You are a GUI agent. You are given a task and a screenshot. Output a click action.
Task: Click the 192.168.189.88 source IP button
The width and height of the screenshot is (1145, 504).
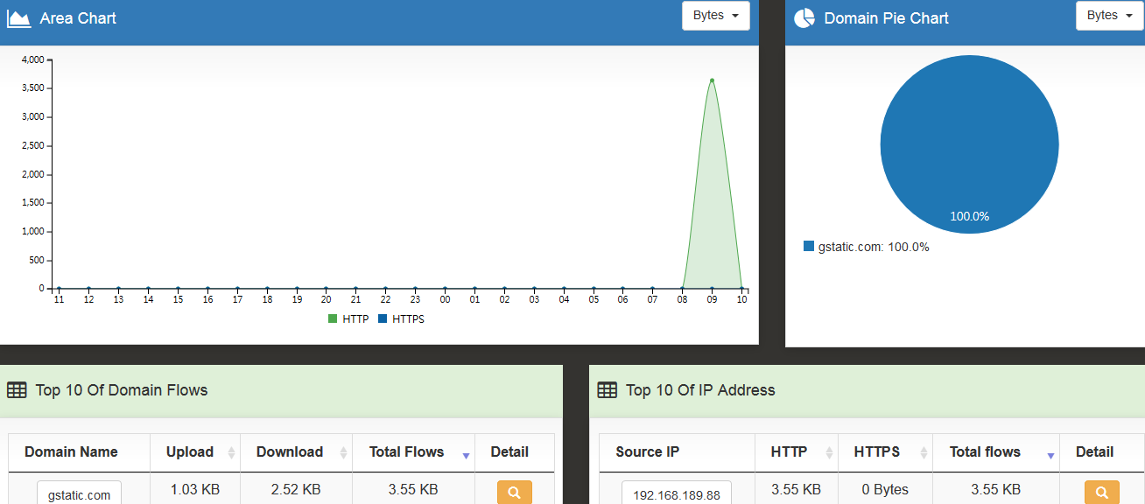[676, 494]
